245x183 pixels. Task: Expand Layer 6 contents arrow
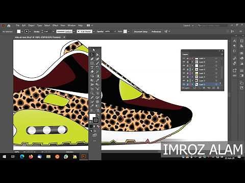click(x=192, y=70)
